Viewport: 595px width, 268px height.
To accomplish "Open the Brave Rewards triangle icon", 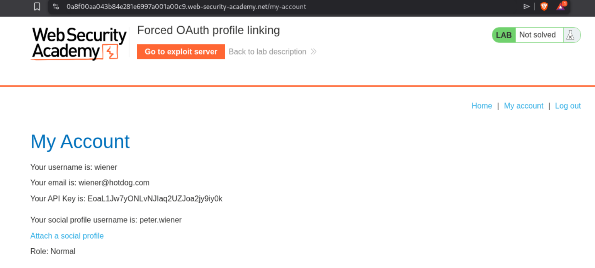I will 561,6.
